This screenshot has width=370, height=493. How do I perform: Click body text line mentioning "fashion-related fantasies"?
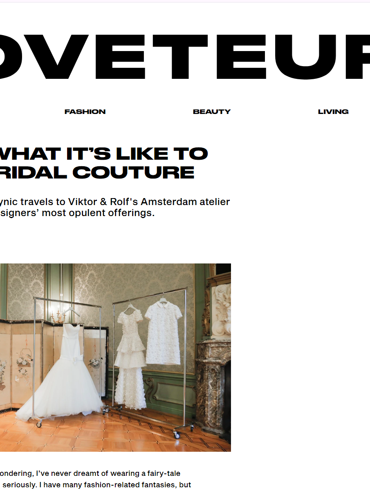[x=95, y=485]
